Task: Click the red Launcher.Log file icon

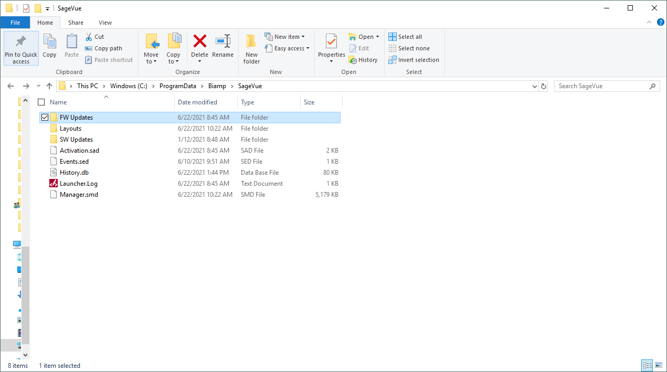Action: coord(54,184)
